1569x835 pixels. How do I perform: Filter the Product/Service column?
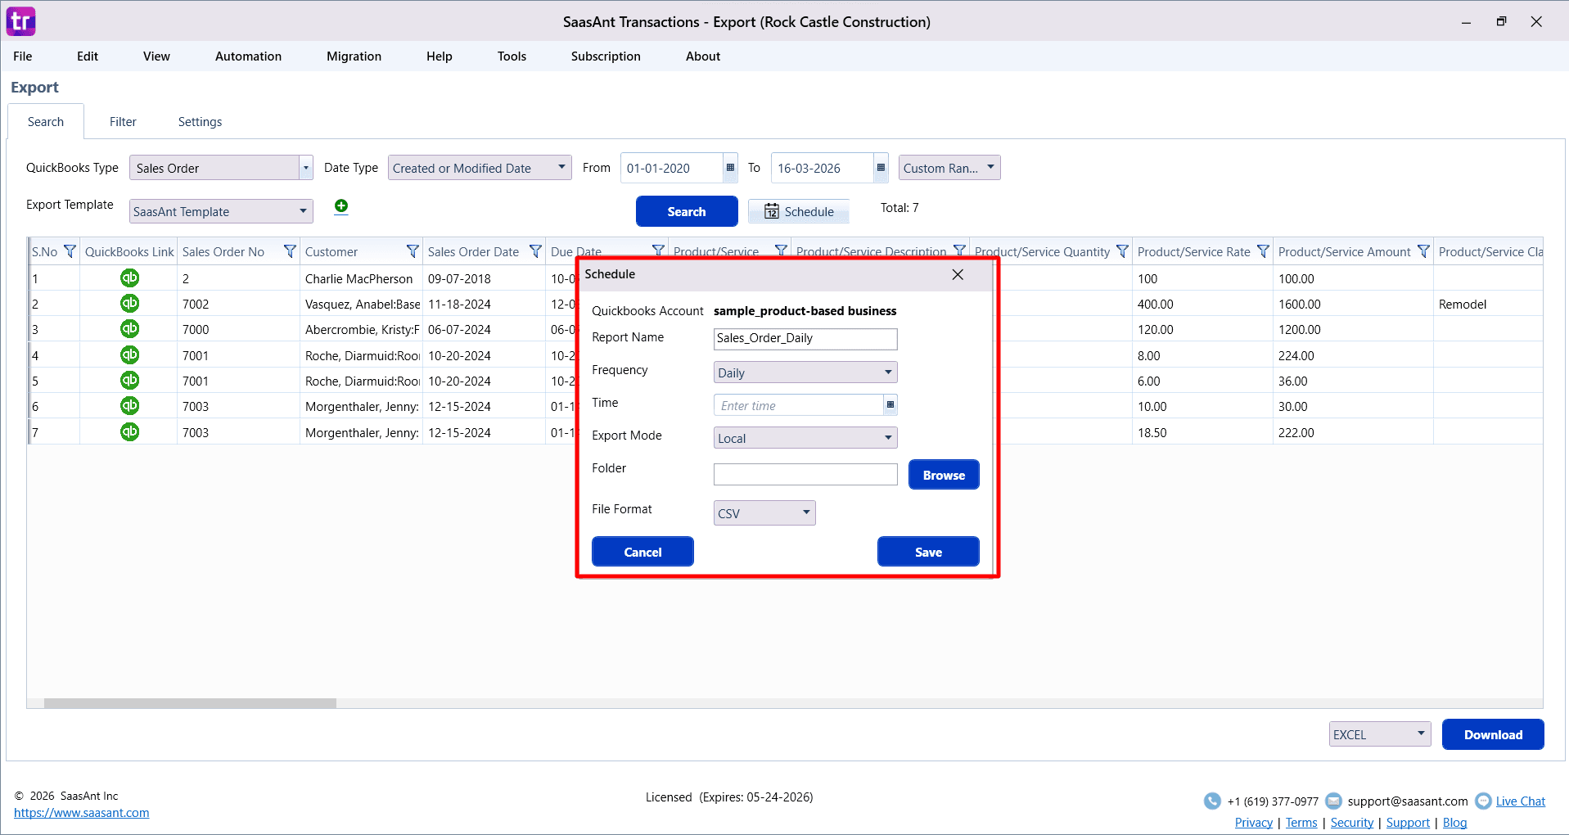[781, 250]
